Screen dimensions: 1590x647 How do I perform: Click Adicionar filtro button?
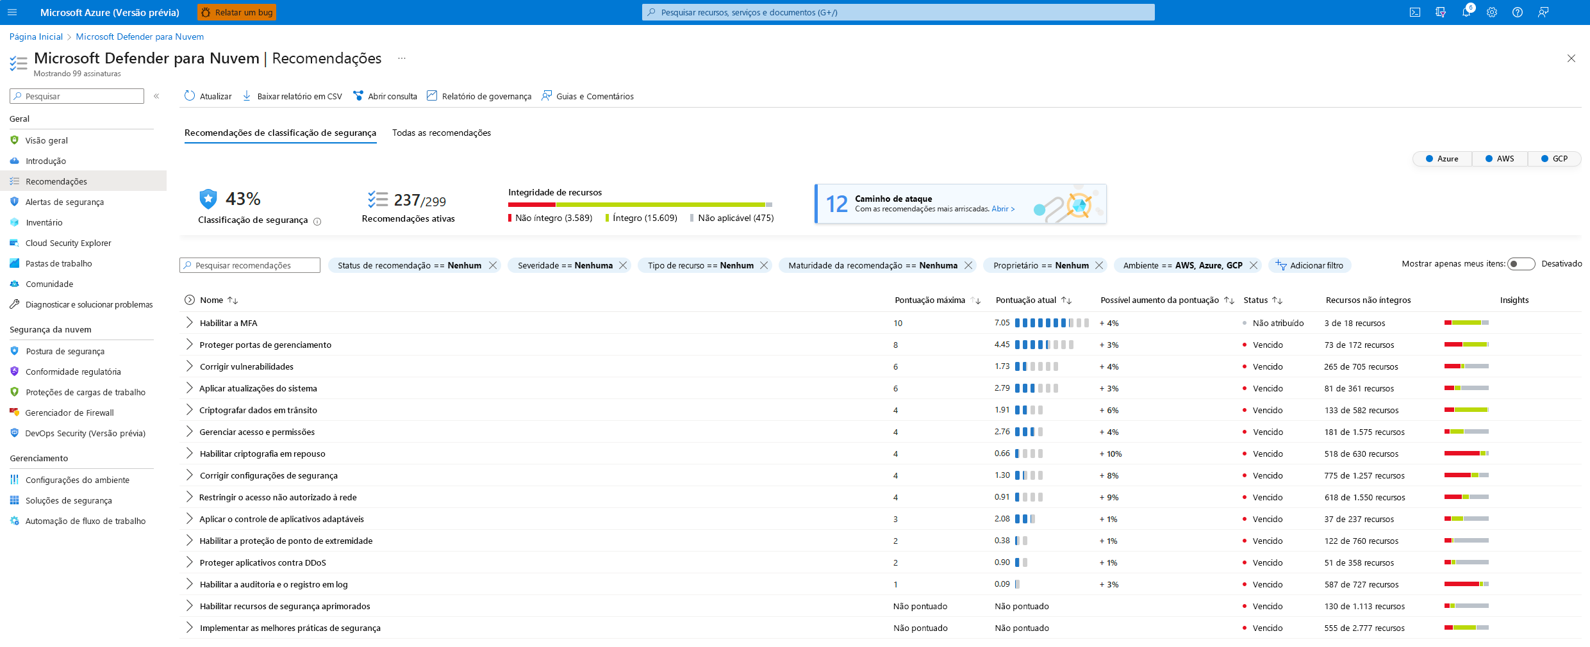click(1309, 265)
